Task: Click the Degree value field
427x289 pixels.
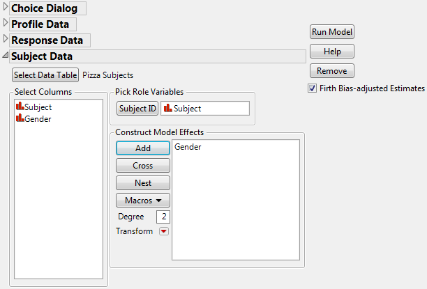Action: (x=163, y=217)
